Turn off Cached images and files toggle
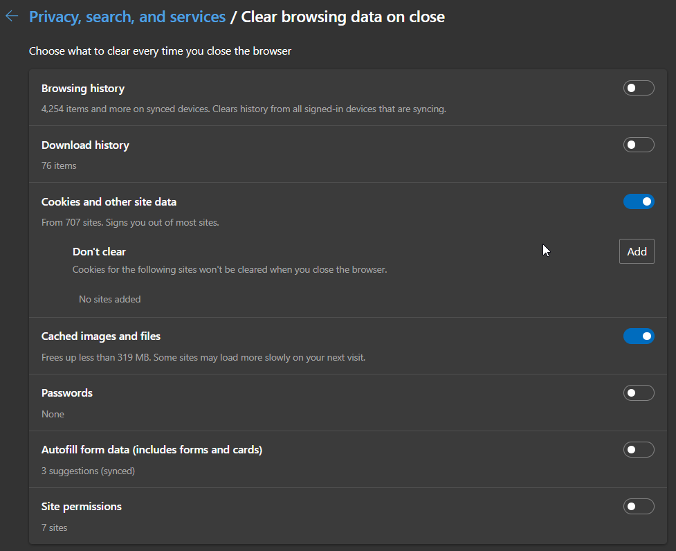The width and height of the screenshot is (676, 551). (x=639, y=336)
